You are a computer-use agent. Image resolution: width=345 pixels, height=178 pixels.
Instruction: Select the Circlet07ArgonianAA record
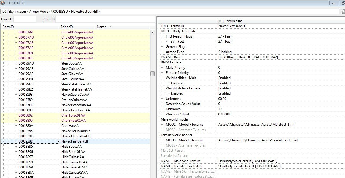[x=75, y=43]
